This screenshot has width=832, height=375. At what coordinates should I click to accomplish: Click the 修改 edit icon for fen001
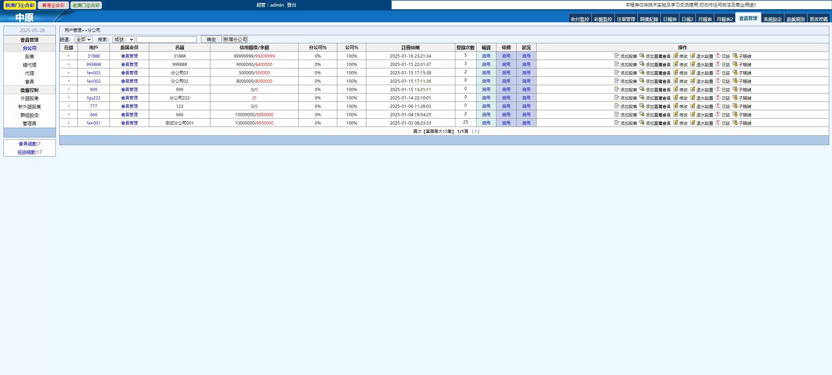click(x=675, y=123)
